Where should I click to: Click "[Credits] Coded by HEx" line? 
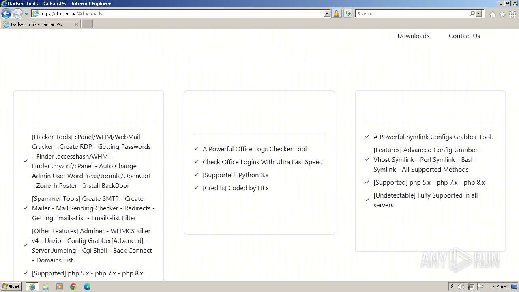pos(236,188)
